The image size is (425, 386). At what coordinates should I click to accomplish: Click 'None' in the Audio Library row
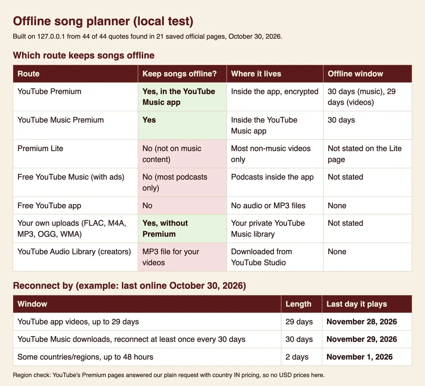(x=368, y=257)
